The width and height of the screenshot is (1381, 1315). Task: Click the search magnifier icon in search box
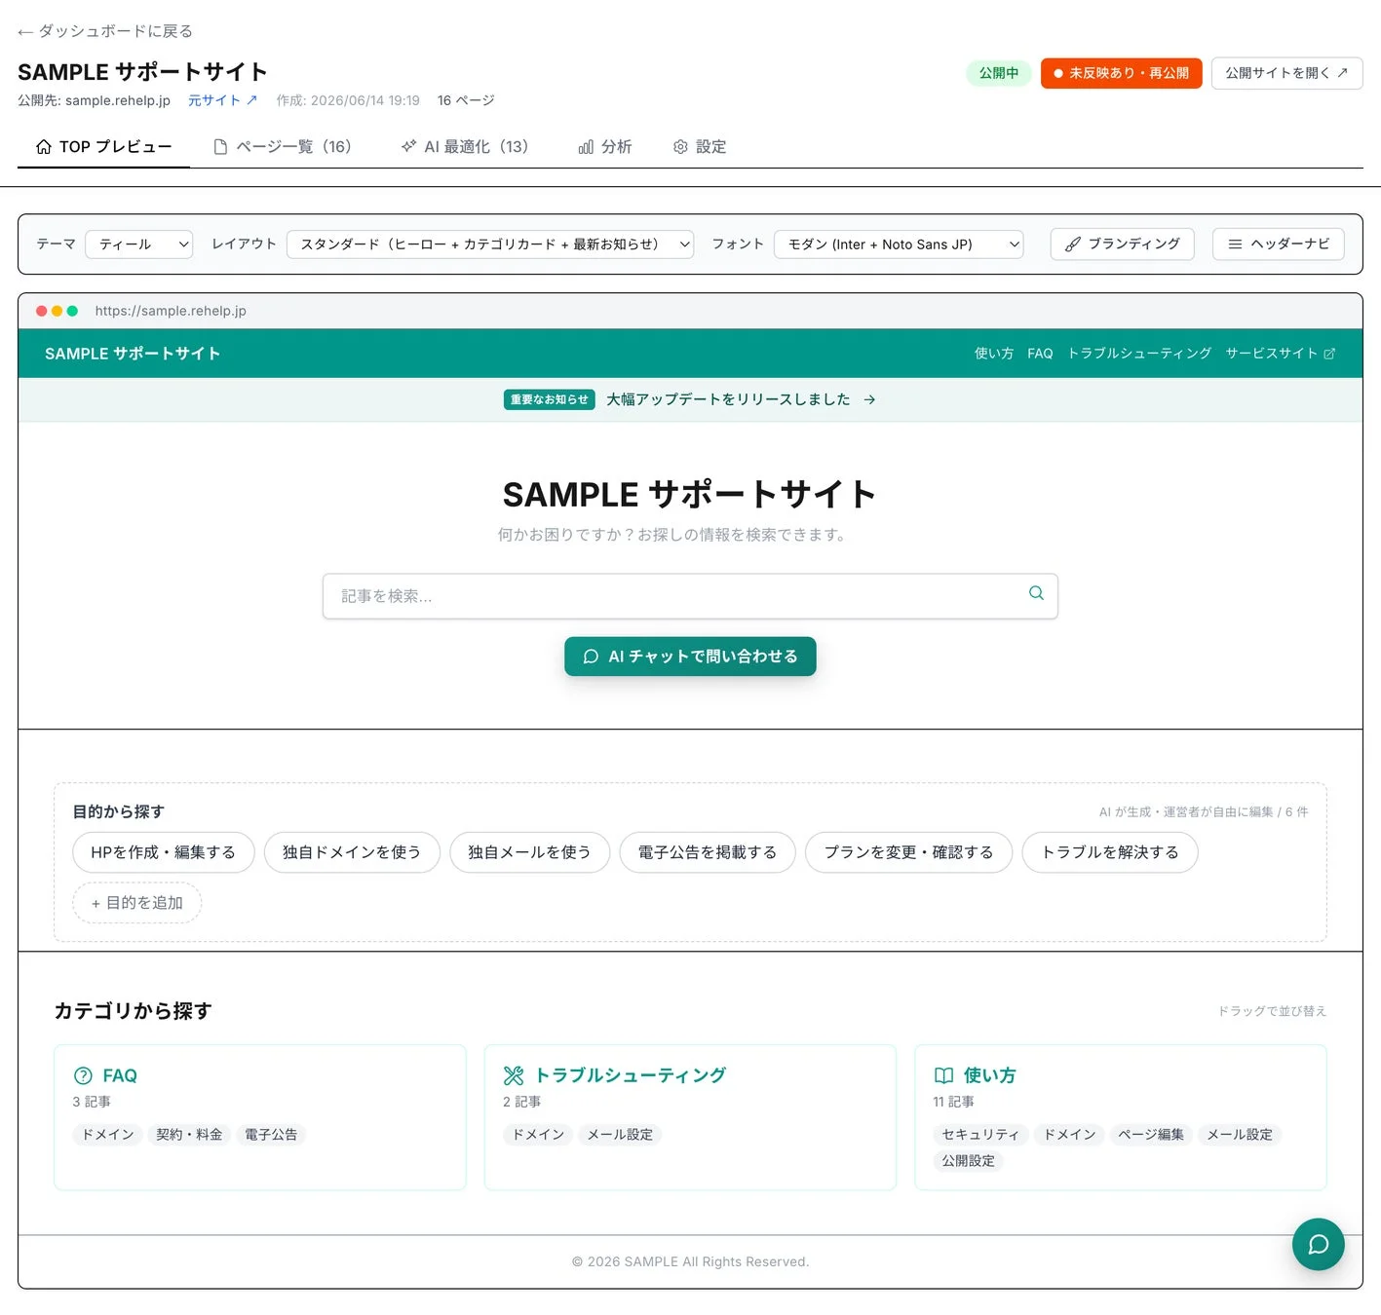coord(1036,593)
